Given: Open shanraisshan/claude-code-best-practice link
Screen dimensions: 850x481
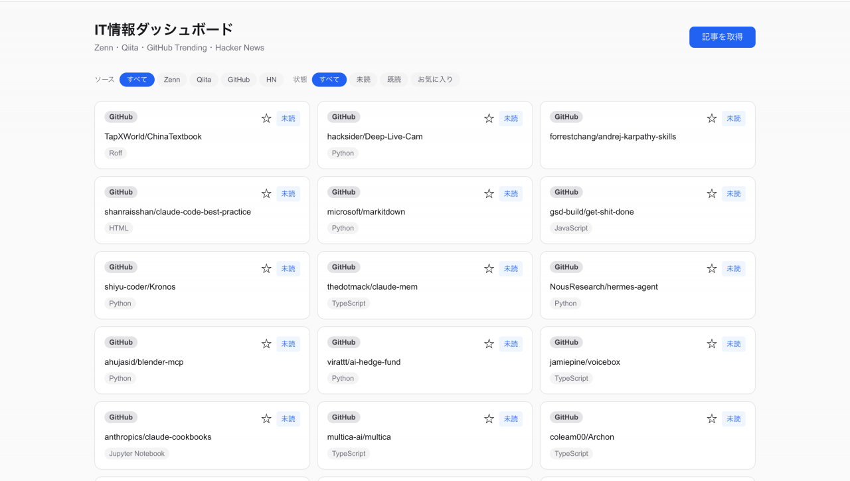Looking at the screenshot, I should 177,211.
